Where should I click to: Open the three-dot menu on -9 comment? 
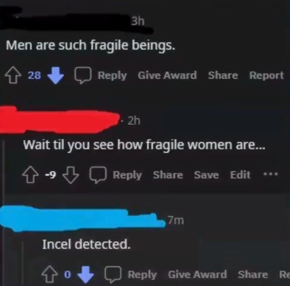click(270, 174)
